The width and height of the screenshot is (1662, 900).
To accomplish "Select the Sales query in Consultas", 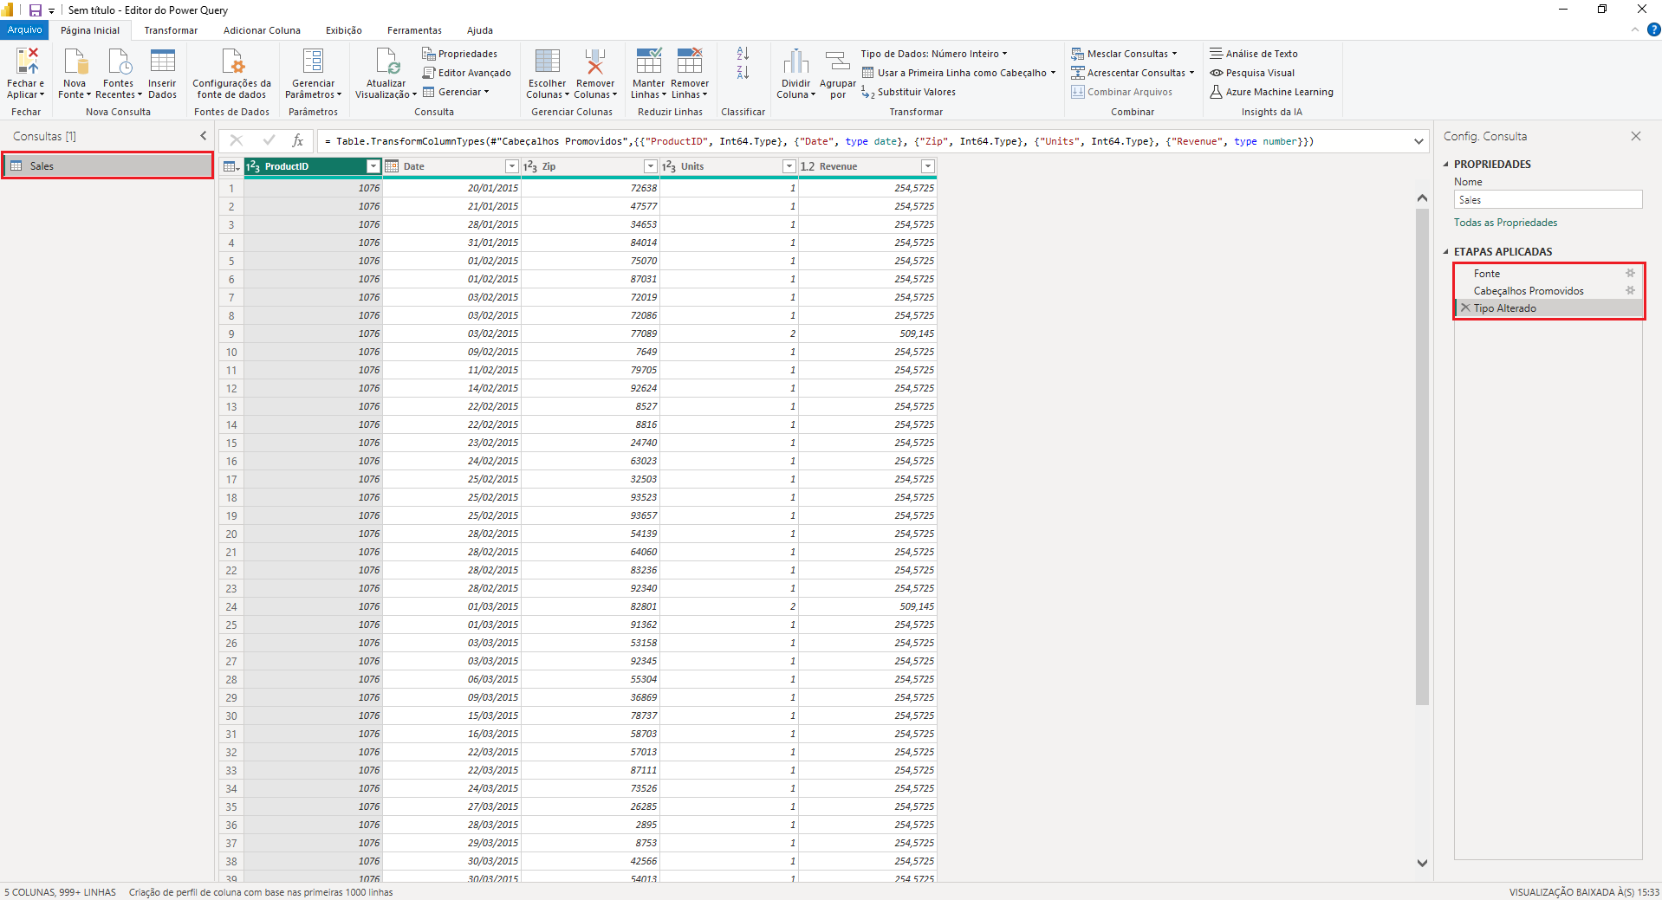I will click(x=42, y=166).
